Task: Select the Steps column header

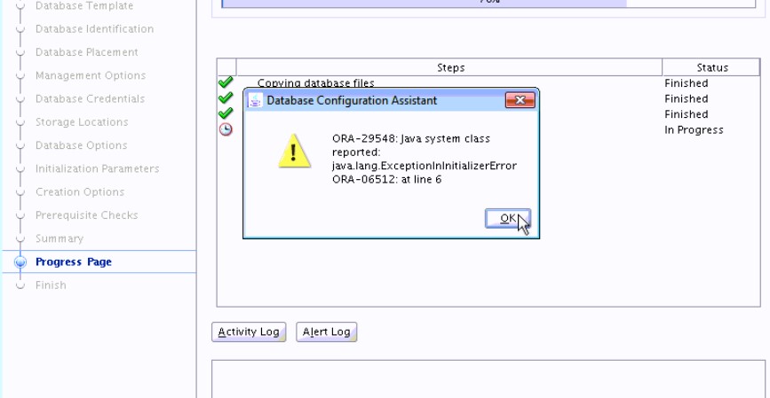Action: click(x=449, y=67)
